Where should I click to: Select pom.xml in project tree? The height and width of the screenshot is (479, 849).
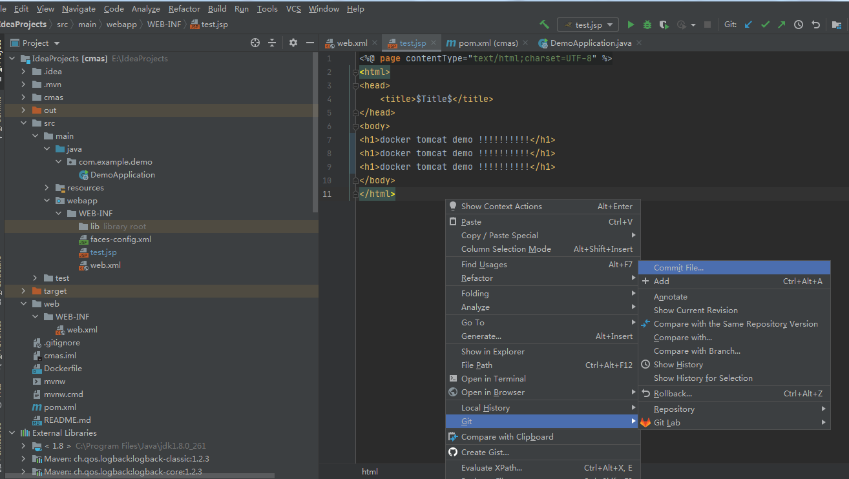pos(60,407)
